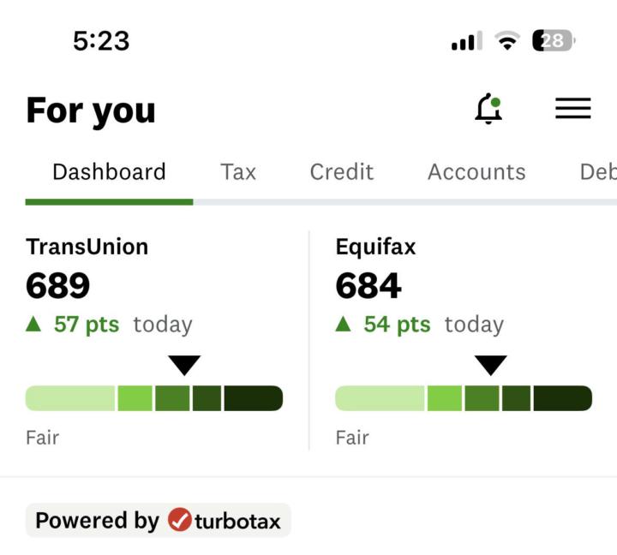Tap the Wi-Fi status icon
The image size is (617, 555).
[x=508, y=41]
